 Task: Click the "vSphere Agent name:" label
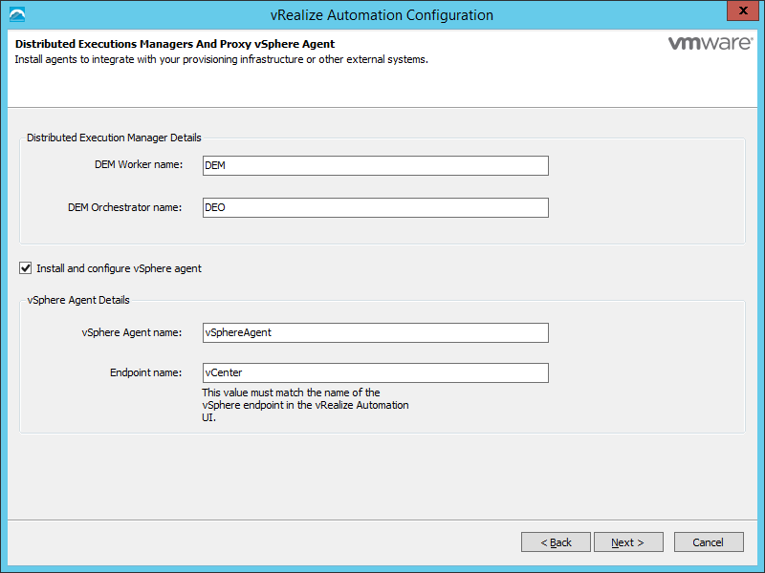point(132,332)
